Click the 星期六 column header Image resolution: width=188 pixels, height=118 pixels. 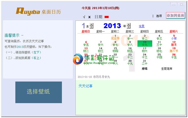[x=174, y=32]
